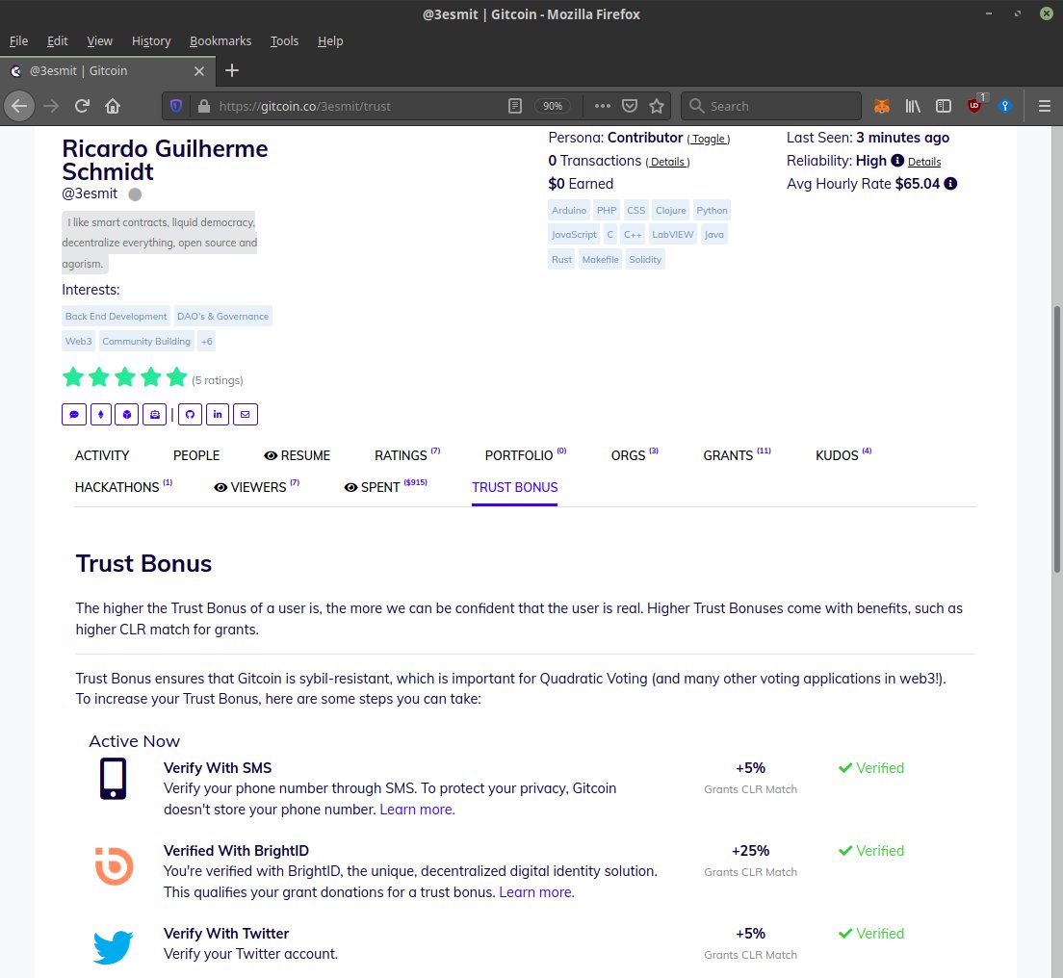This screenshot has height=978, width=1063.
Task: Switch to the HACKATHONS tab
Action: (x=123, y=487)
